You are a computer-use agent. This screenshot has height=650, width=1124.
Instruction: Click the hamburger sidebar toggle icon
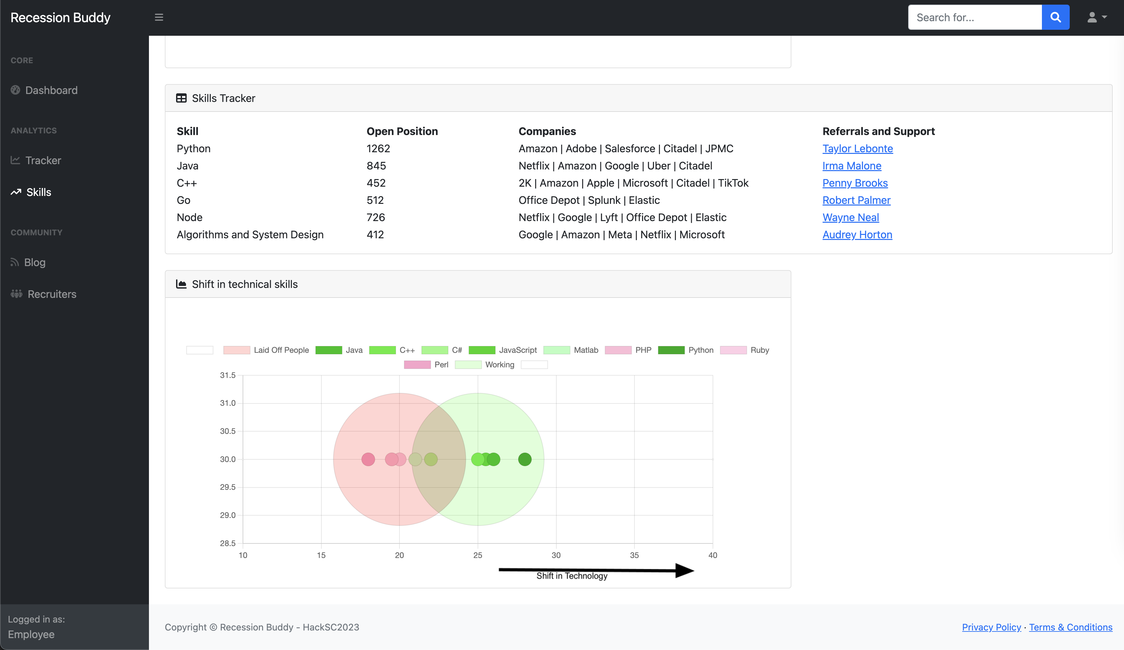[x=159, y=18]
